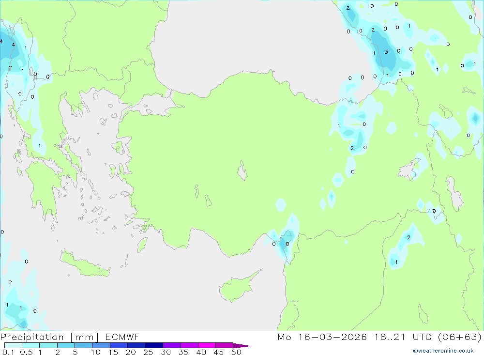Click the Precipitation [mm] title text

[x=49, y=337]
